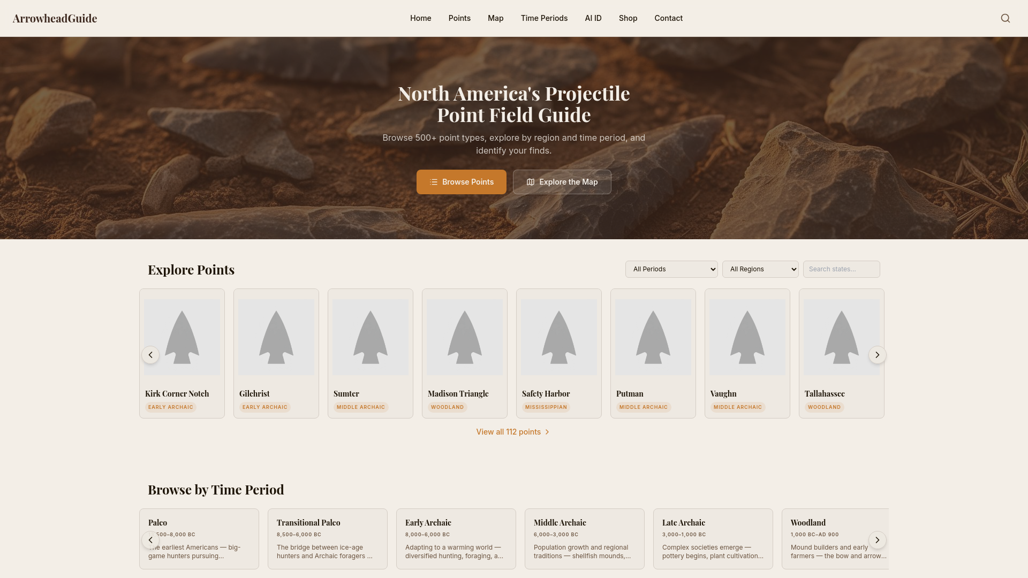The height and width of the screenshot is (578, 1028).
Task: Click Early Archaic tag under Gilchrist
Action: 265,407
